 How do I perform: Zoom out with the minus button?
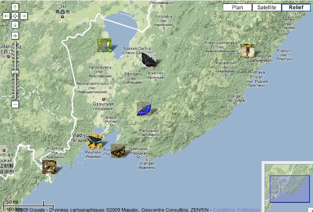coord(15,105)
